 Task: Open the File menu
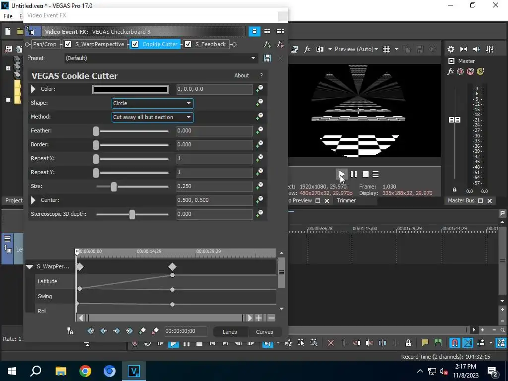8,16
